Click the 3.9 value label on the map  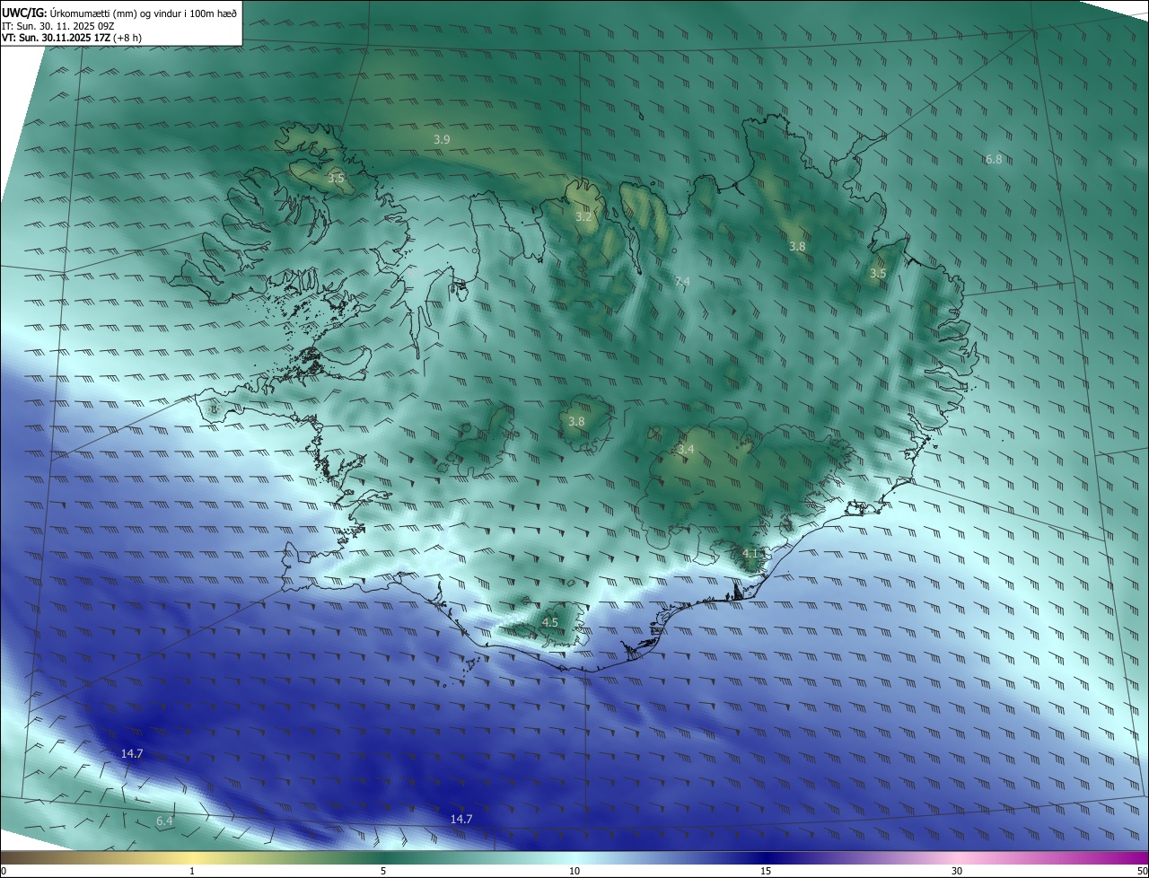point(442,139)
